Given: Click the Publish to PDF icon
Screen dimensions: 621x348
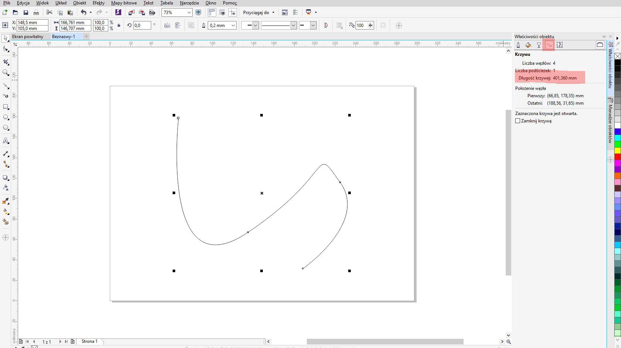Looking at the screenshot, I should tap(152, 13).
